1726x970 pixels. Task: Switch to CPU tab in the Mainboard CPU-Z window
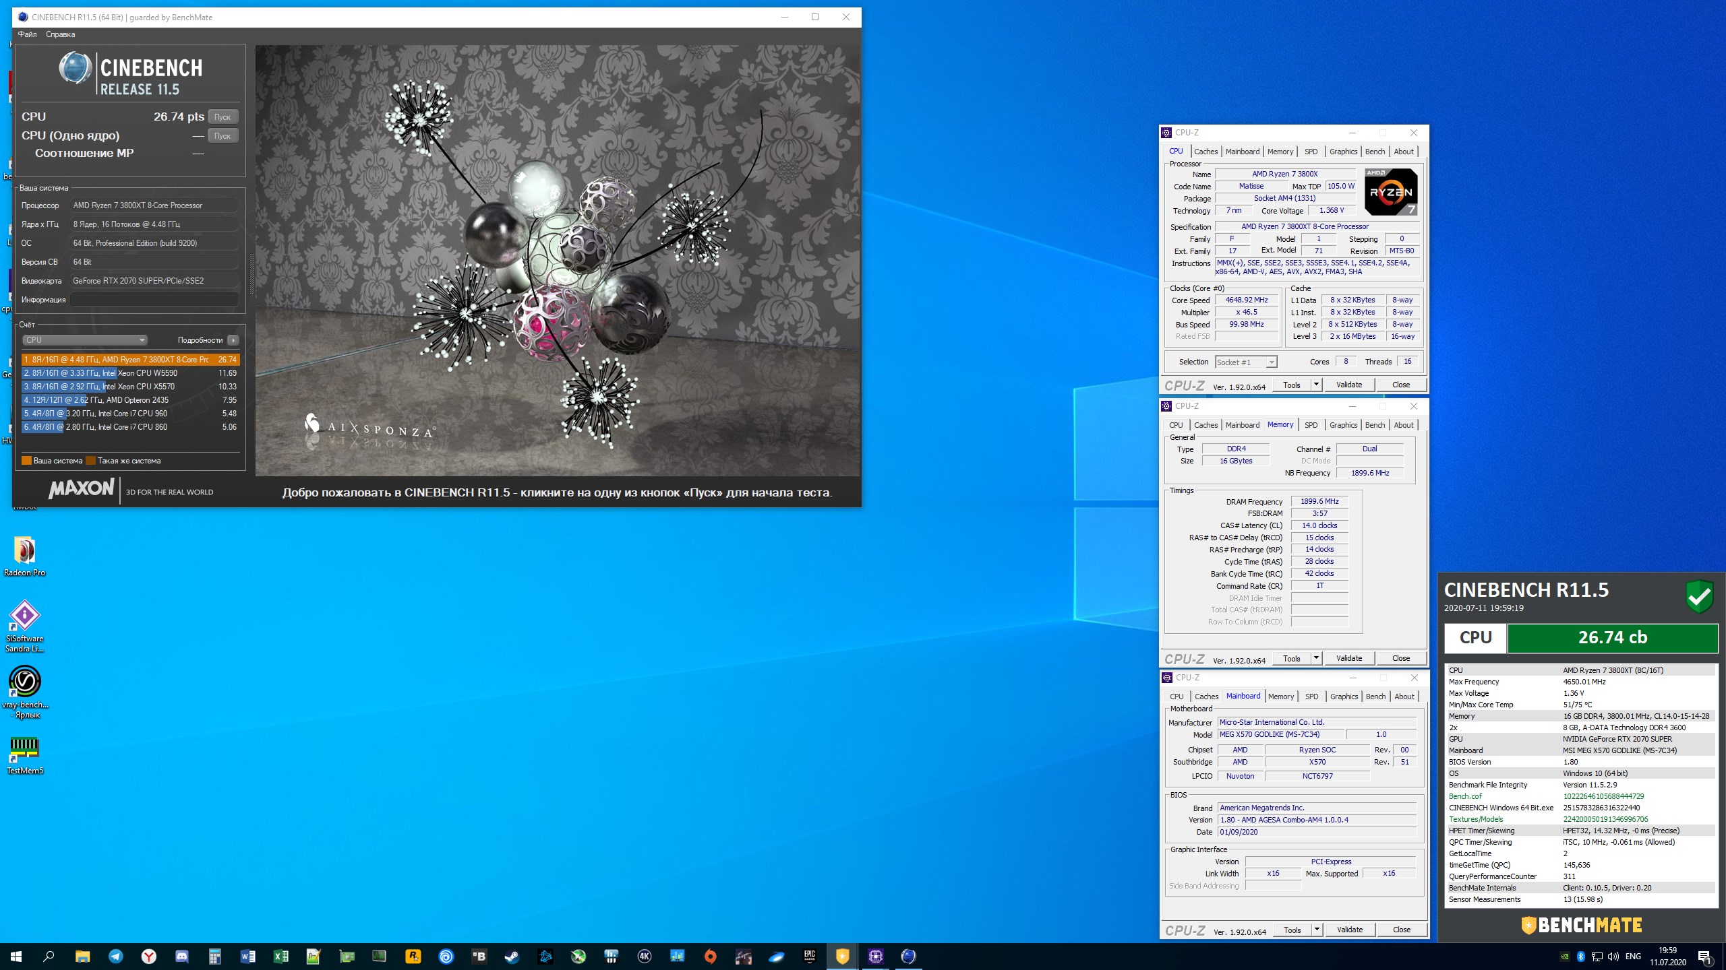coord(1177,697)
